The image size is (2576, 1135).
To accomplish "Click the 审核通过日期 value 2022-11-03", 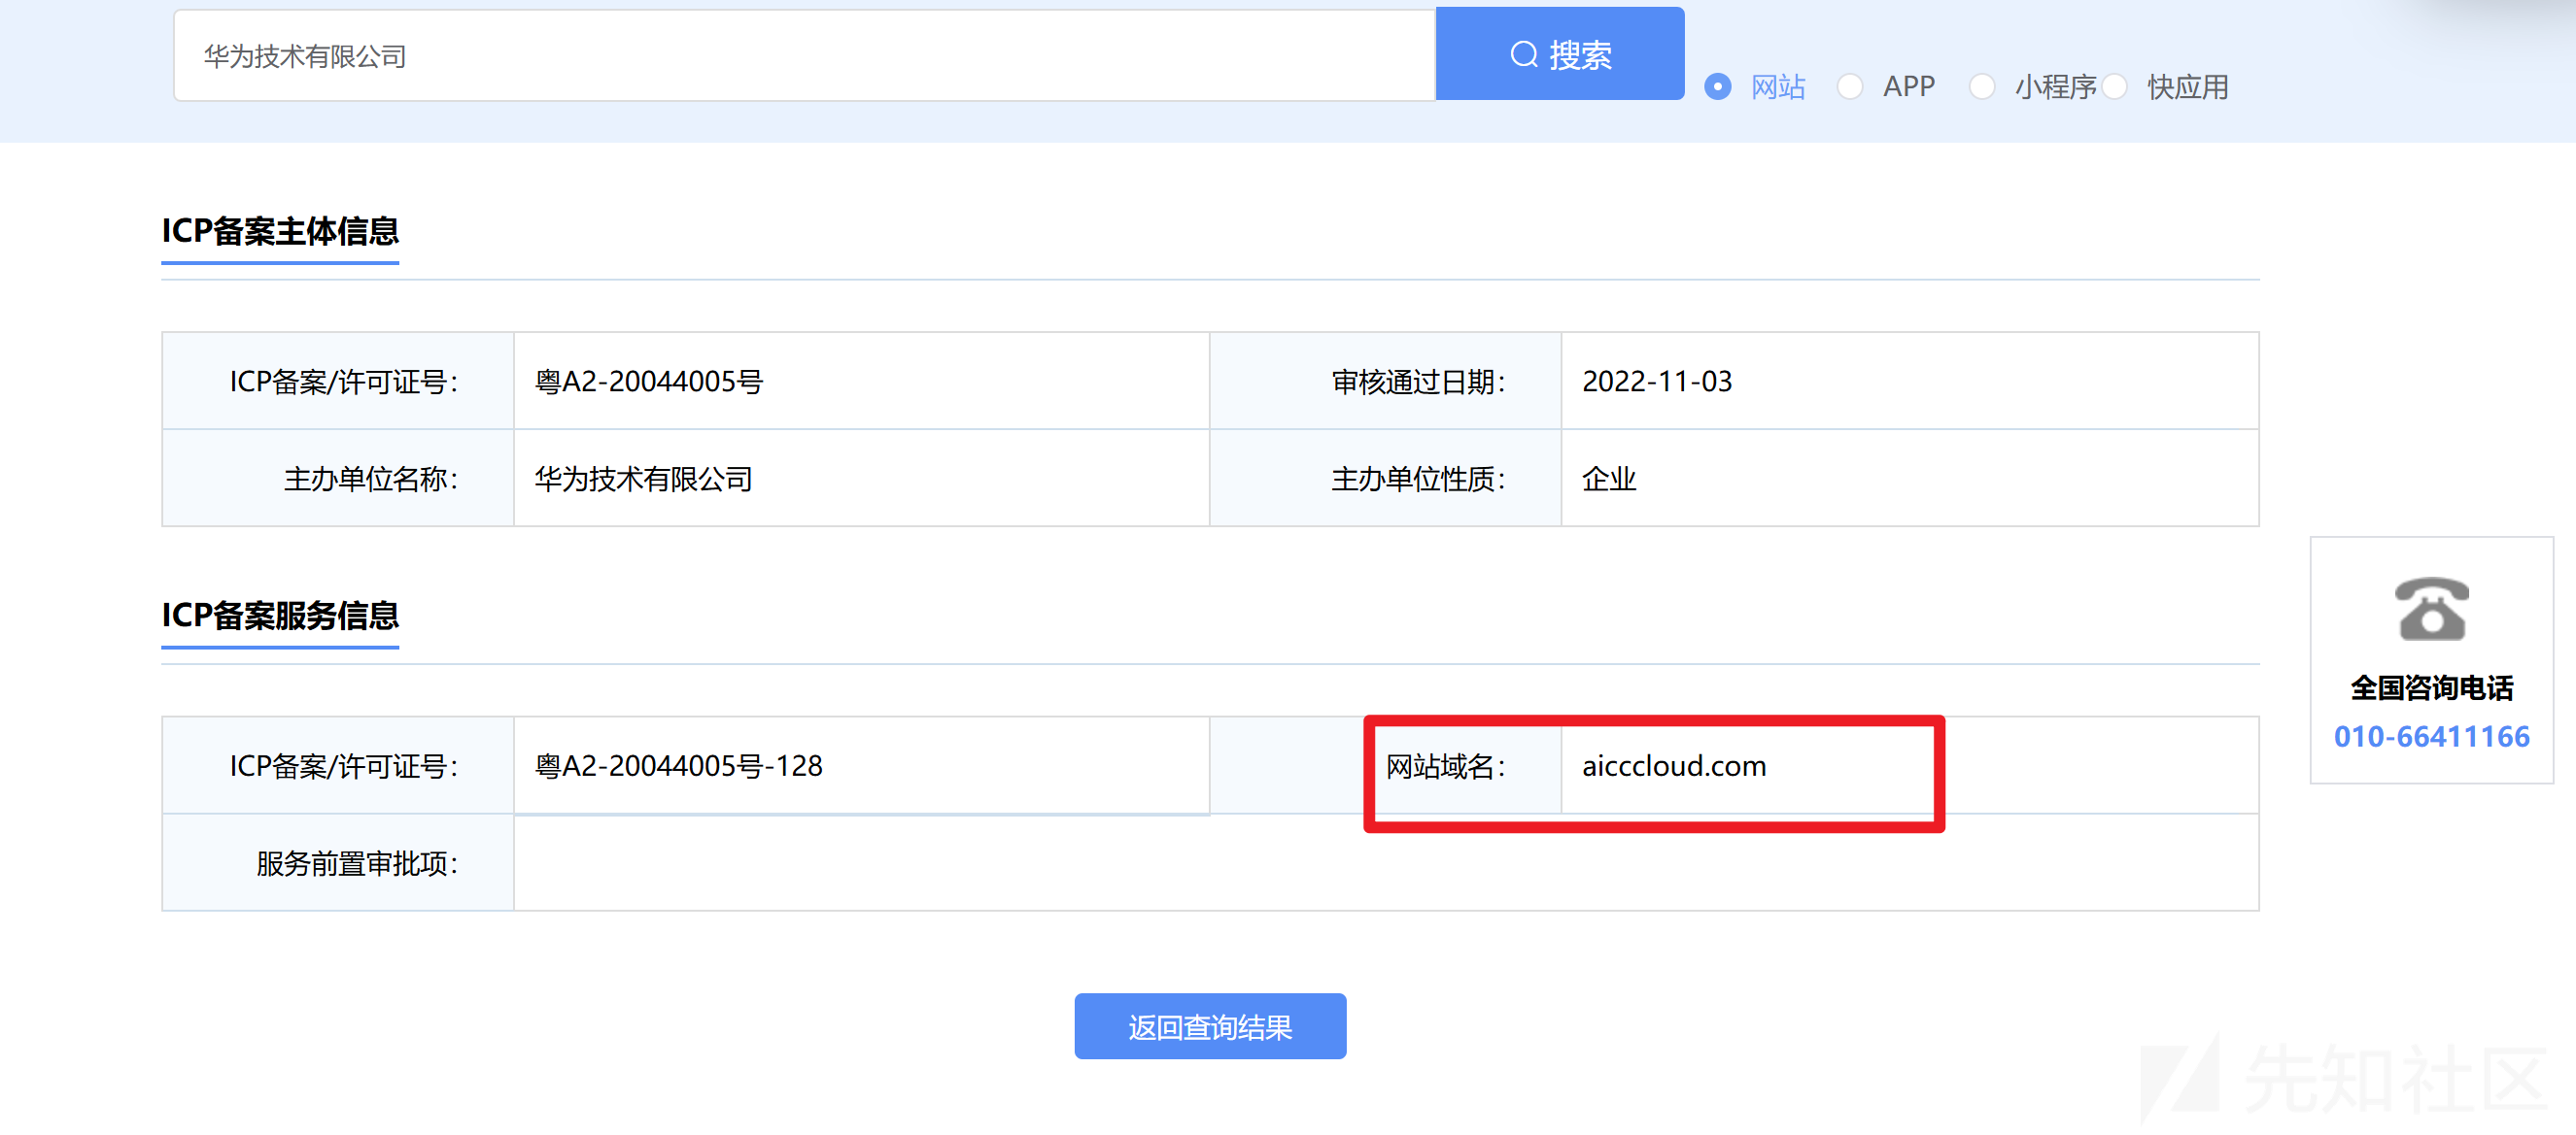I will click(1658, 381).
